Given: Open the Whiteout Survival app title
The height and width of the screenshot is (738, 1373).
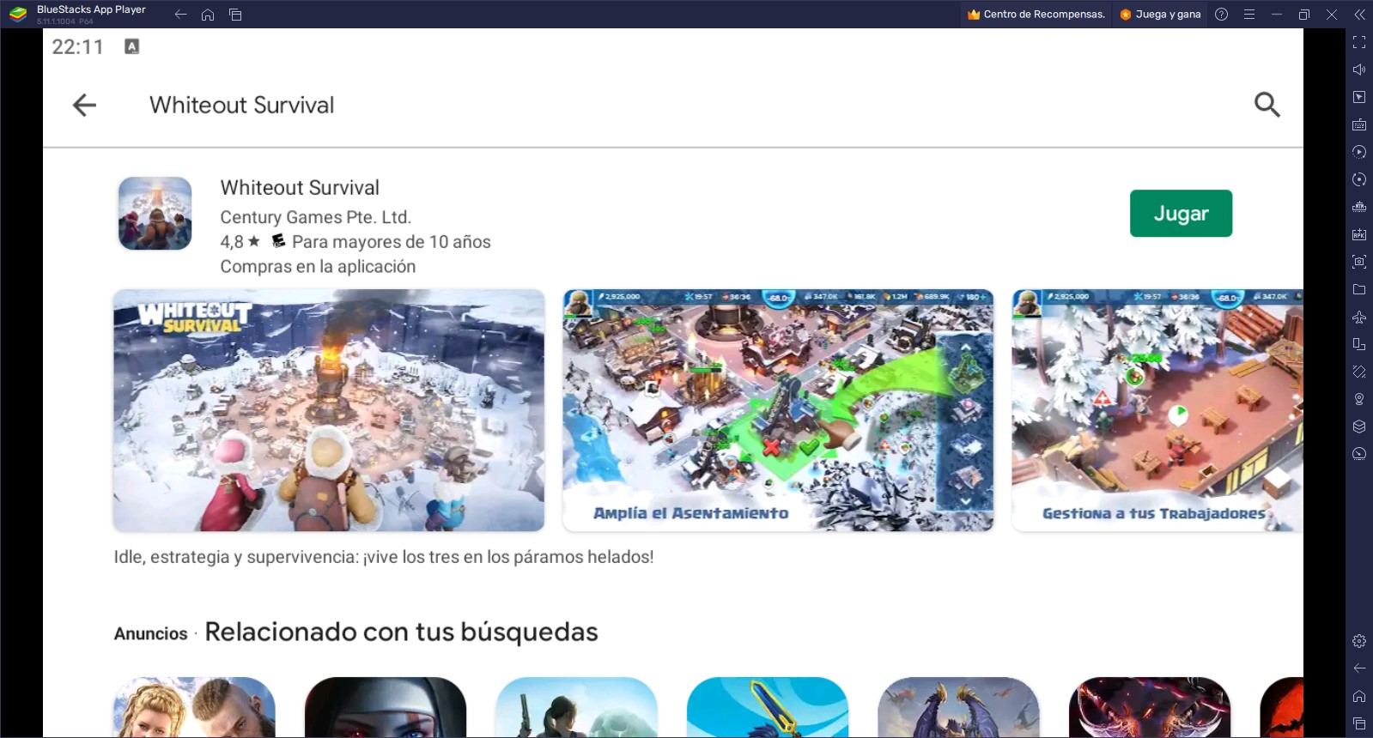Looking at the screenshot, I should 300,188.
